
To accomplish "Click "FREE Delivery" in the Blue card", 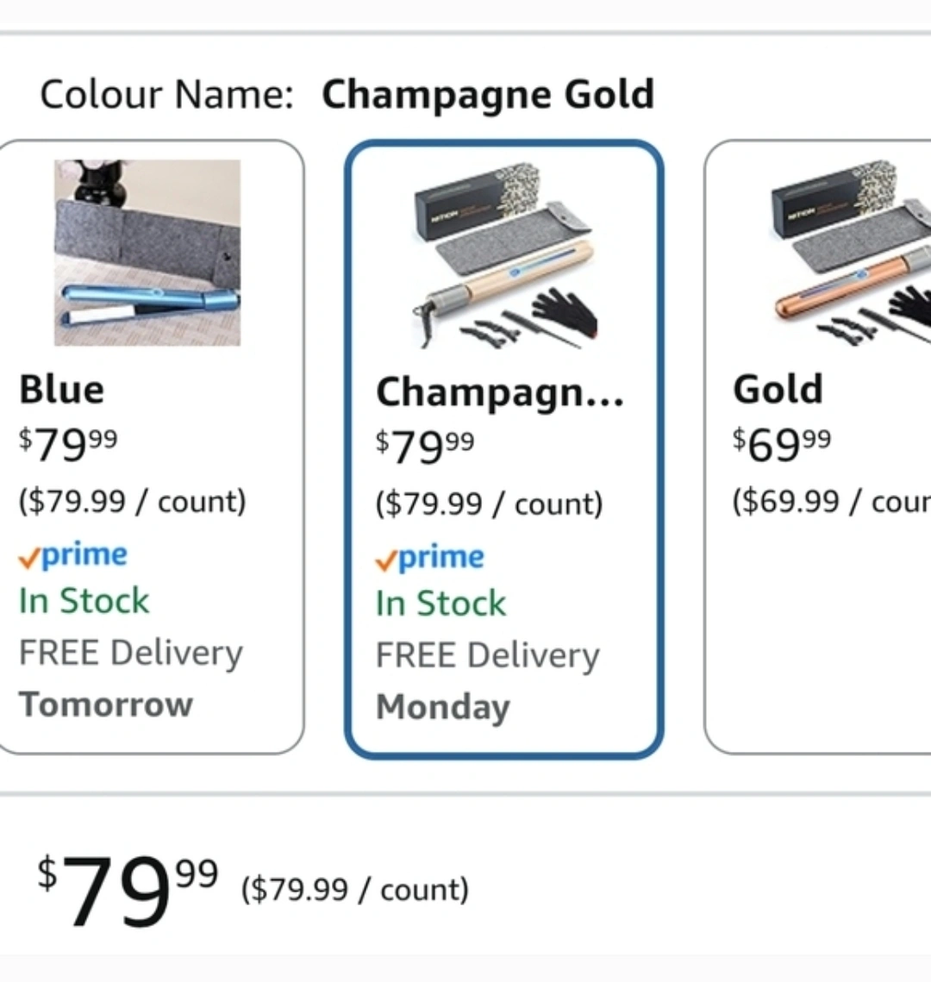I will pos(131,653).
